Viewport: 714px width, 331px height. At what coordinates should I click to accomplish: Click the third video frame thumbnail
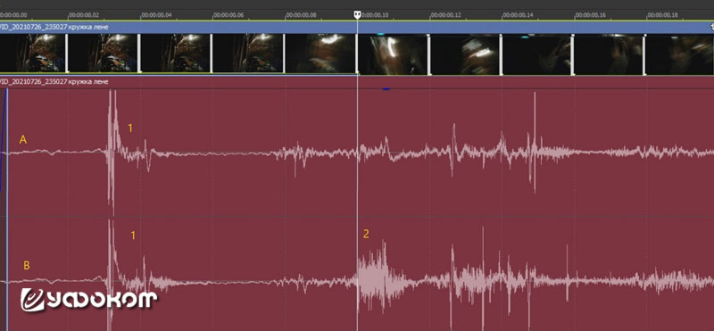click(x=176, y=54)
